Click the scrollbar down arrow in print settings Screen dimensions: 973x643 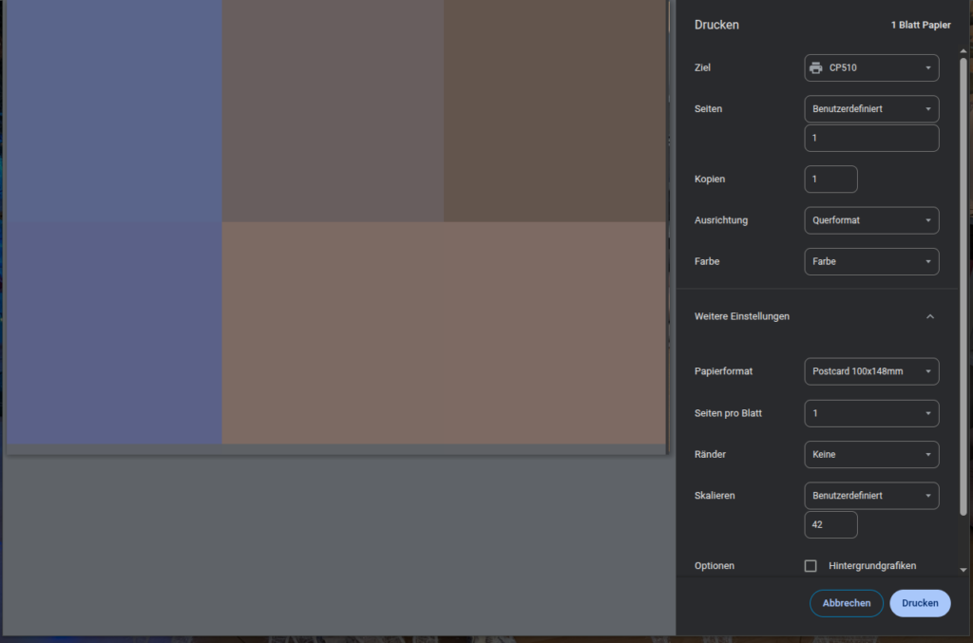click(x=963, y=570)
